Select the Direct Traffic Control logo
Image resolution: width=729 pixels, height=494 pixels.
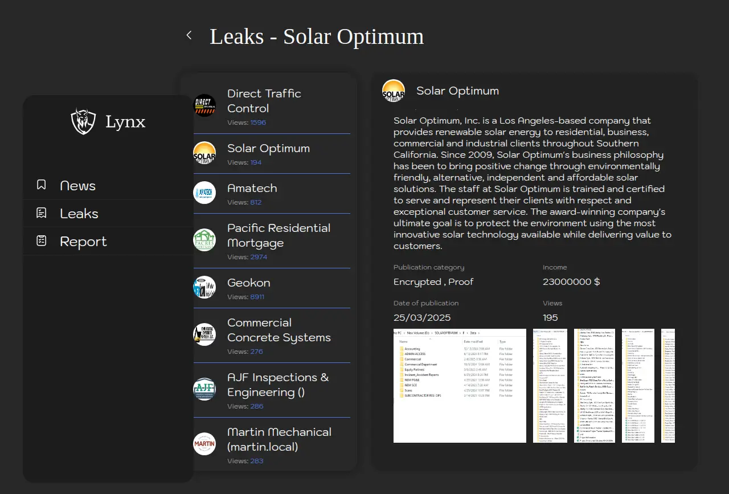[x=204, y=105]
